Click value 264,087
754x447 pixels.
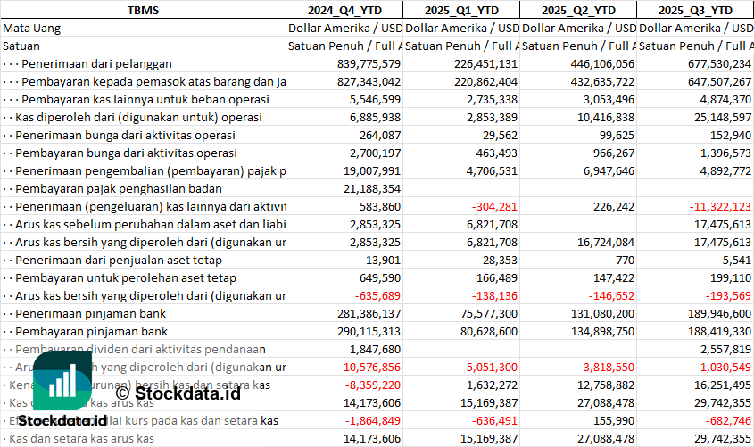(x=380, y=135)
